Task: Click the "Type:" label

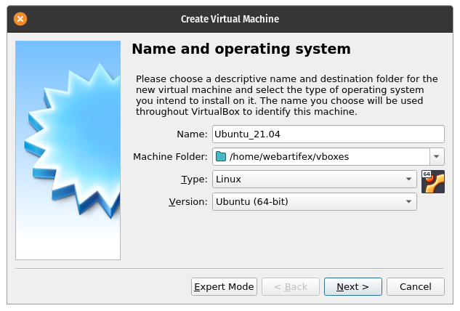Action: tap(194, 179)
